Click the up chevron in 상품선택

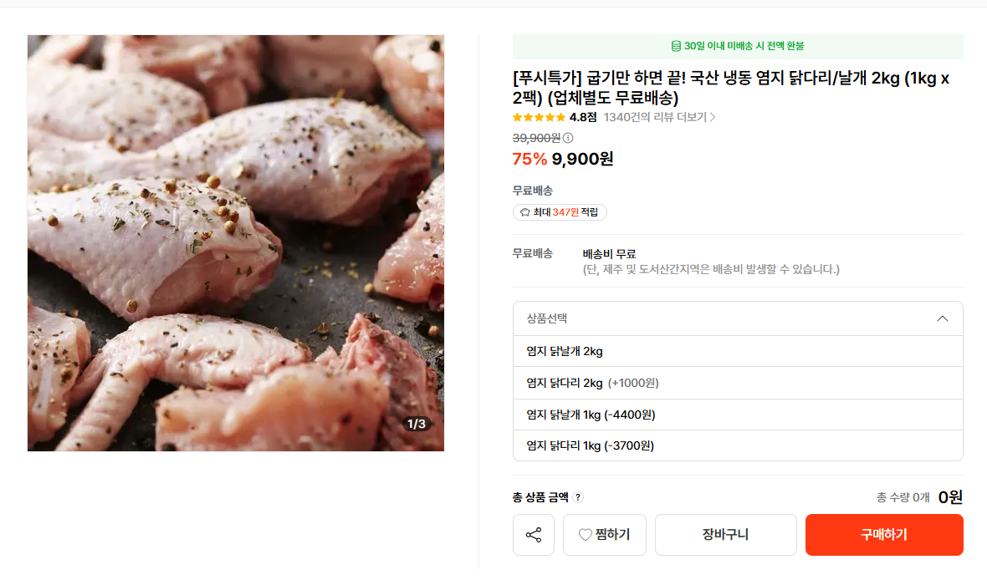943,318
